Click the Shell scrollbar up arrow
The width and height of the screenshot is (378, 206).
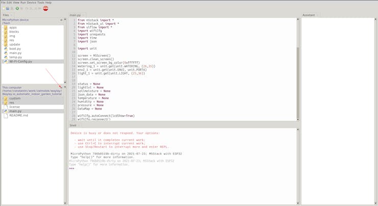coord(298,130)
